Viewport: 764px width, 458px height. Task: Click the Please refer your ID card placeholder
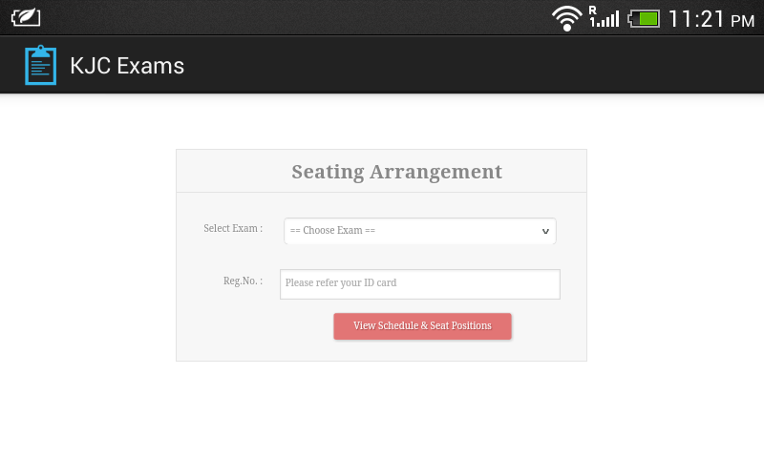coord(341,282)
